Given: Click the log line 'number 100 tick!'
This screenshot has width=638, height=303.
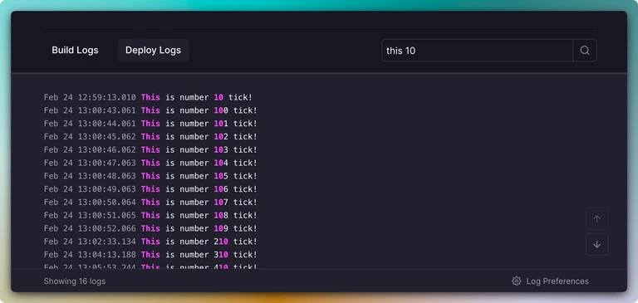Looking at the screenshot, I should tap(150, 110).
